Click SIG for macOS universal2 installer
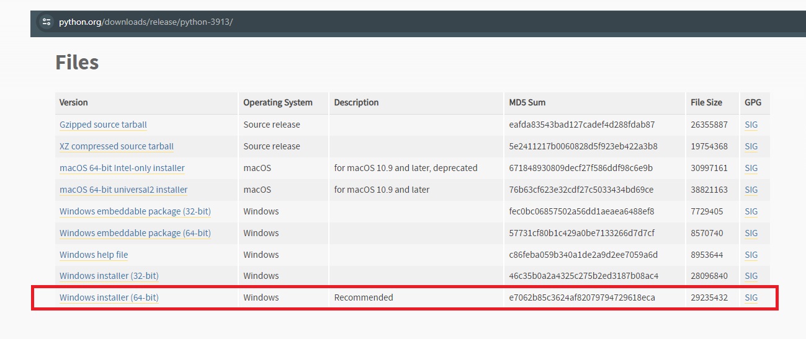Screen dimensions: 806x339 click(x=751, y=190)
